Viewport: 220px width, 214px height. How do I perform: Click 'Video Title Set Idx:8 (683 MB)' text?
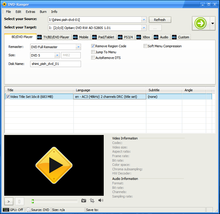click(32, 97)
